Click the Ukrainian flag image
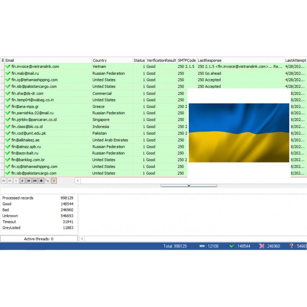The width and height of the screenshot is (307, 307). pyautogui.click(x=239, y=132)
